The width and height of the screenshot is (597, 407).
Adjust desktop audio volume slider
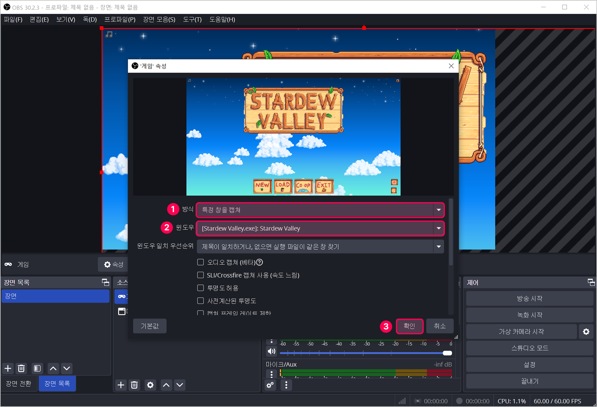pos(366,353)
